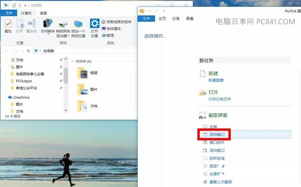Click the freehand capture lasso icon

(205, 174)
